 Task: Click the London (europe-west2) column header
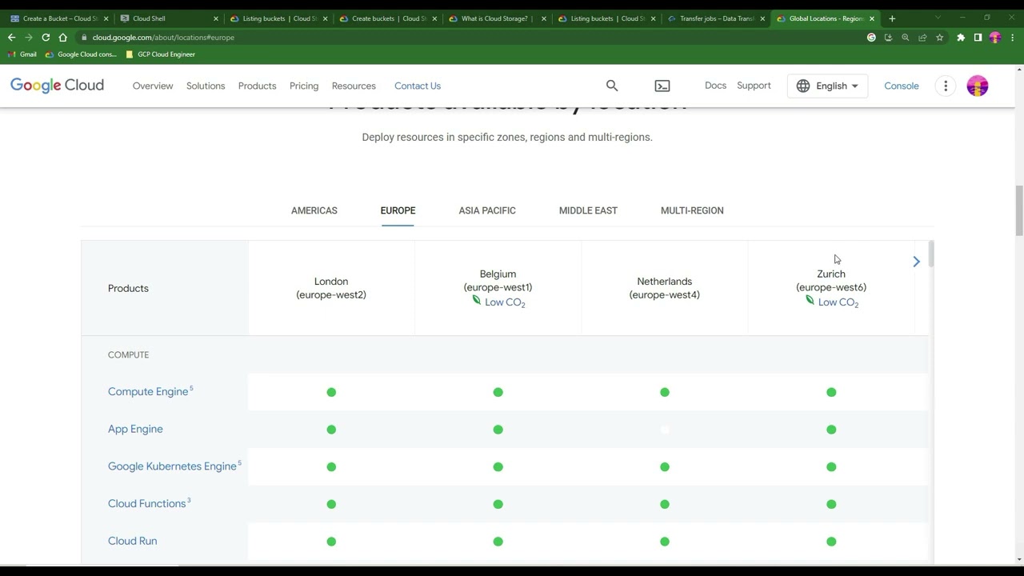coord(331,288)
